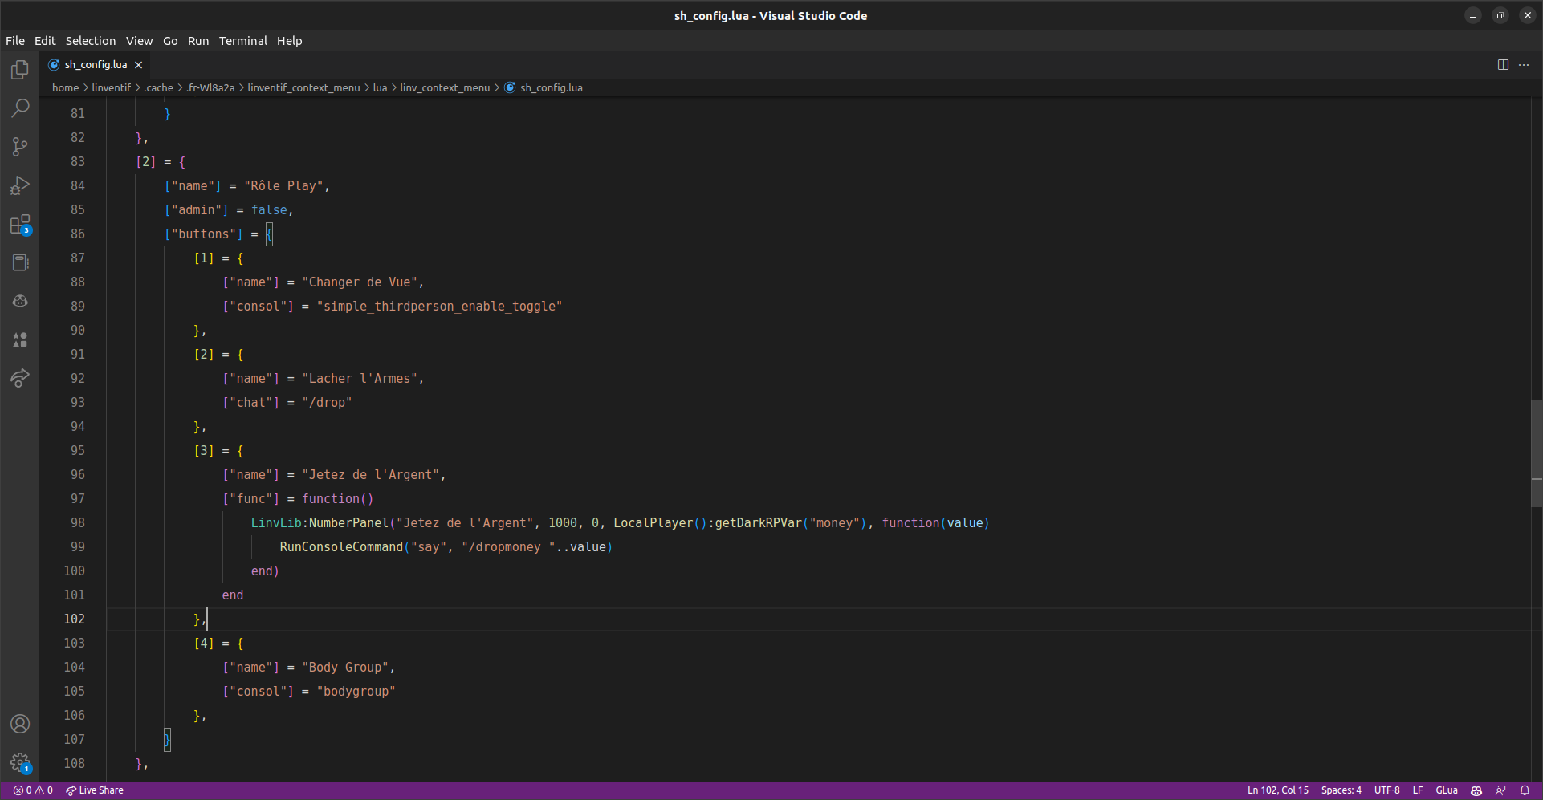The image size is (1543, 800).
Task: Click 'LinvLib' on line 98
Action: tap(276, 523)
